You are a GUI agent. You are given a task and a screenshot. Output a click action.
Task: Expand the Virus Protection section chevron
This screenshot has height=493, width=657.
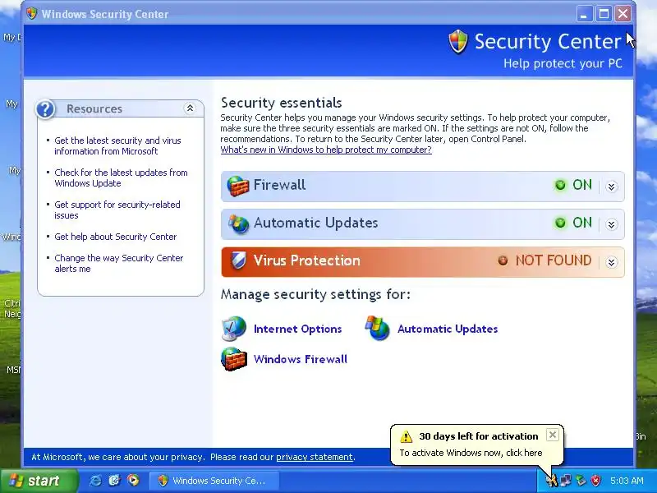pos(611,262)
